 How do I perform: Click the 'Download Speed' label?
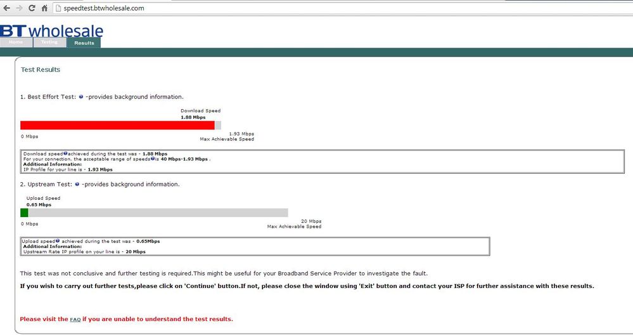[201, 111]
